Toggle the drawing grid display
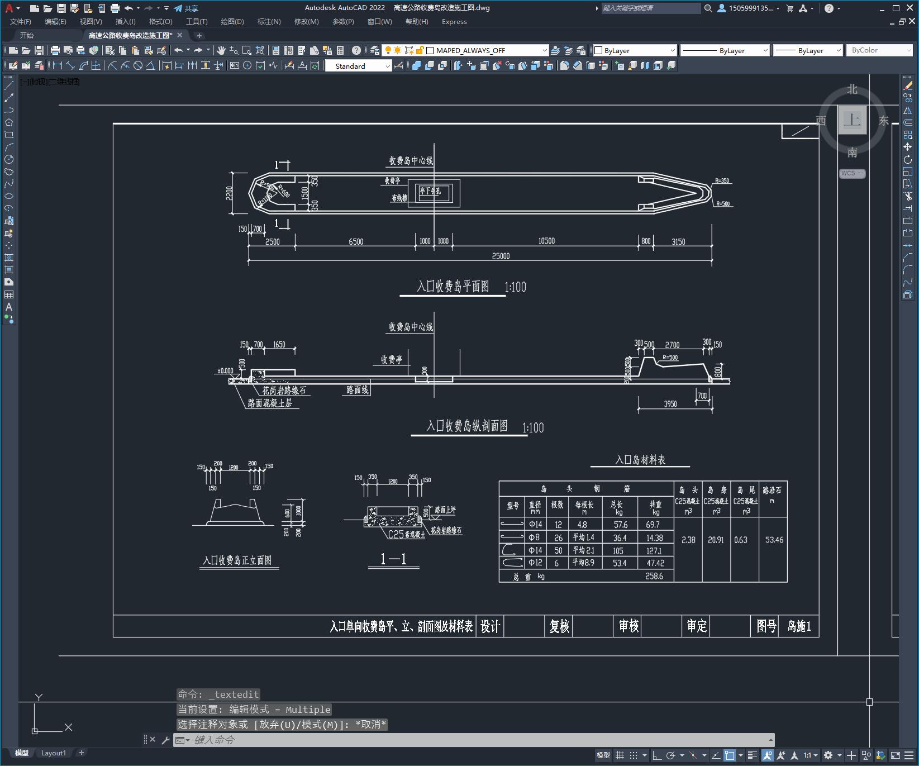Image resolution: width=919 pixels, height=766 pixels. coord(620,755)
